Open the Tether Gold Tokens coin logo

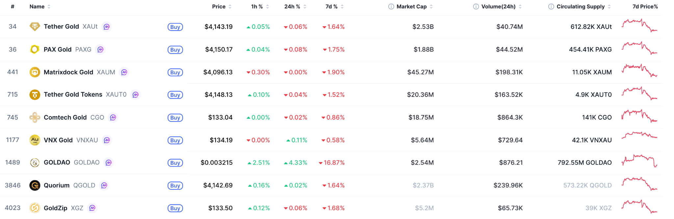35,95
